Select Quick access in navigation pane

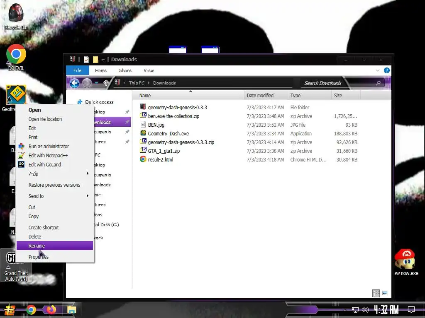(99, 102)
